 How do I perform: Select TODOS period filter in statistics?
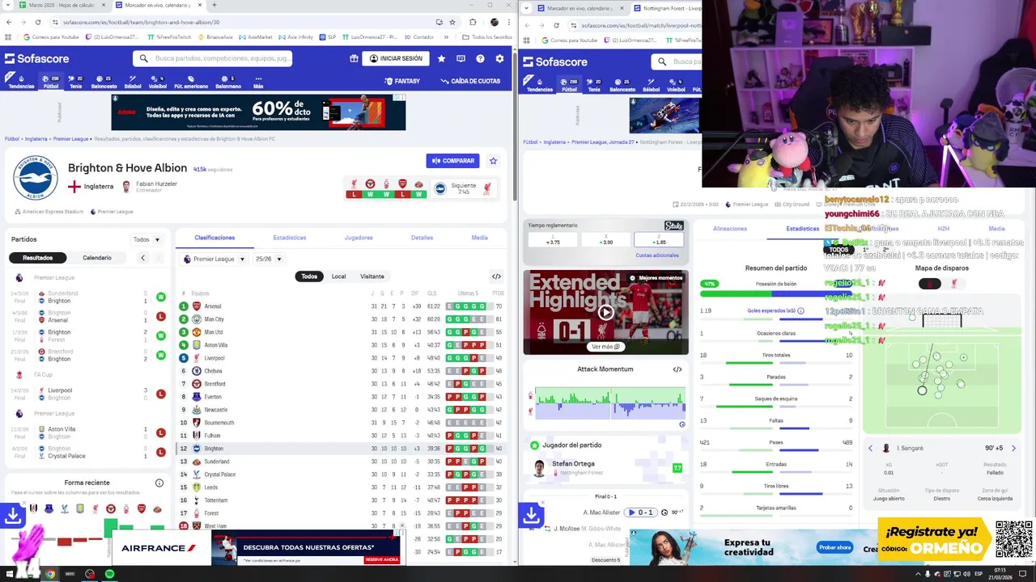click(x=839, y=250)
